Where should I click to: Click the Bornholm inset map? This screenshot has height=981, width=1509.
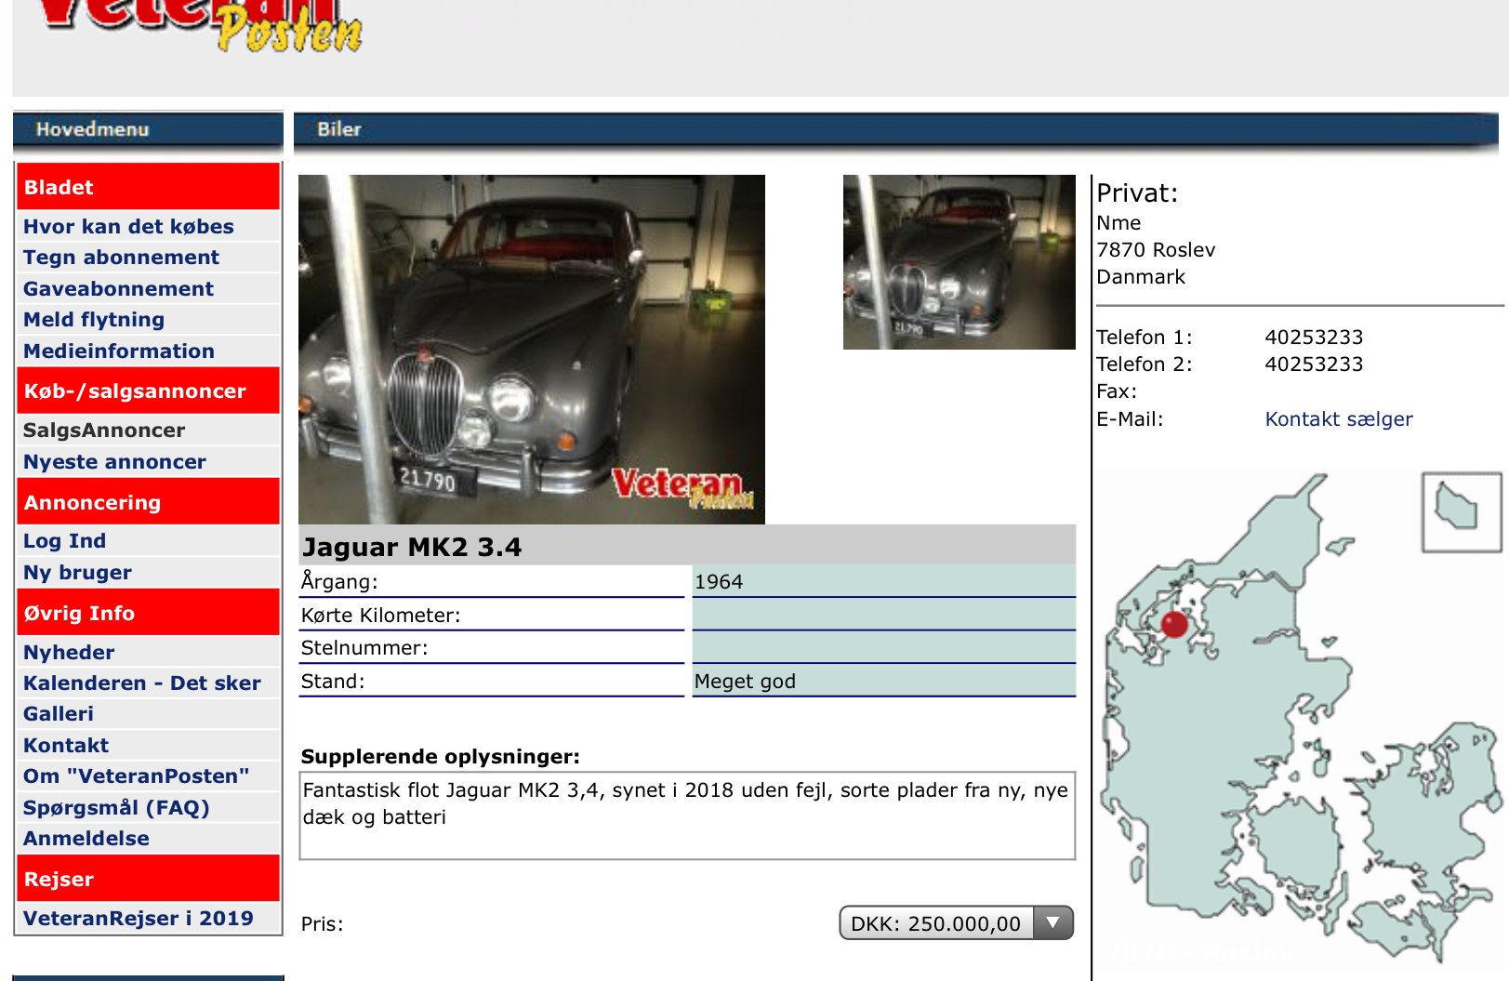1461,511
